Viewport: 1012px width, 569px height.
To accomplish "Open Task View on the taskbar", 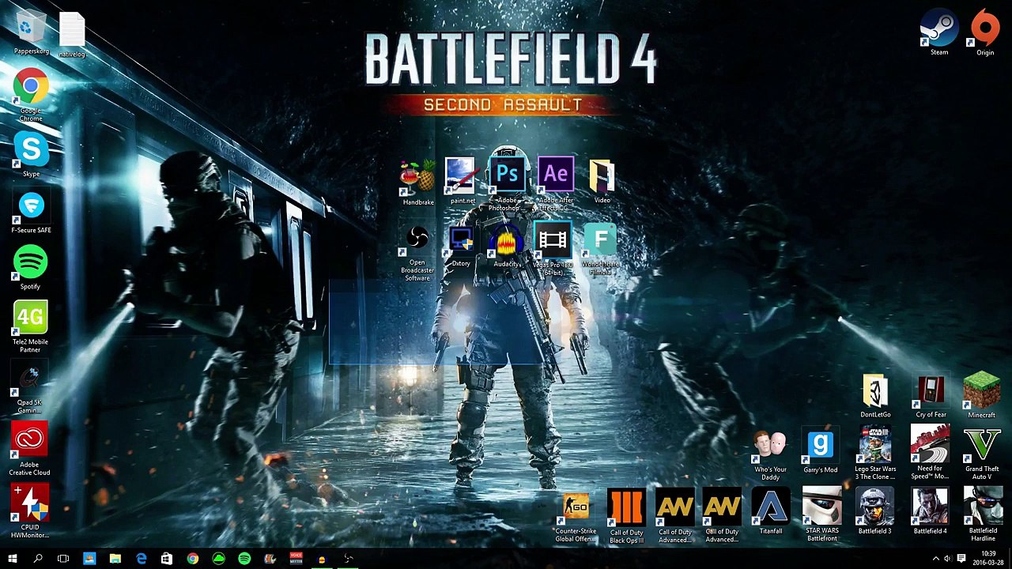I will click(63, 559).
